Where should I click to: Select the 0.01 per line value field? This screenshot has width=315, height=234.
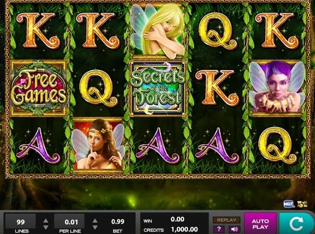[x=69, y=222]
